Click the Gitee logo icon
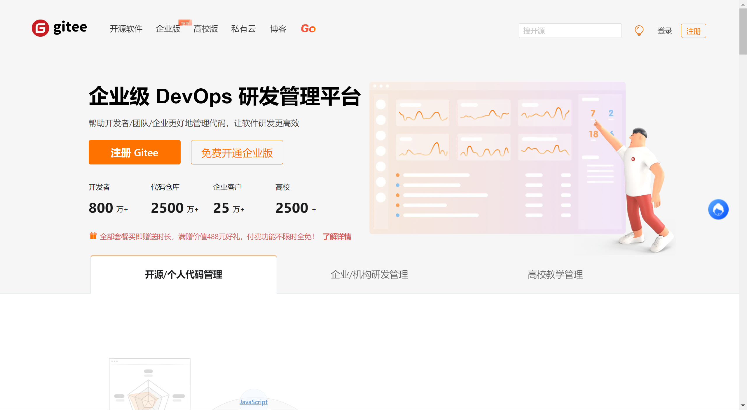 click(x=40, y=28)
